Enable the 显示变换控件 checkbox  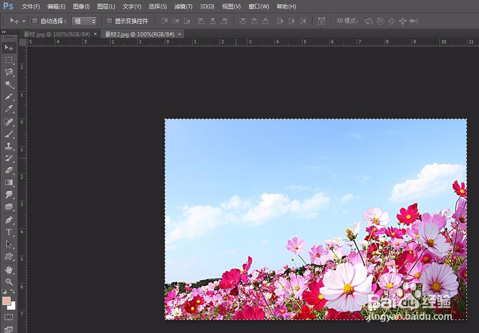pyautogui.click(x=110, y=21)
